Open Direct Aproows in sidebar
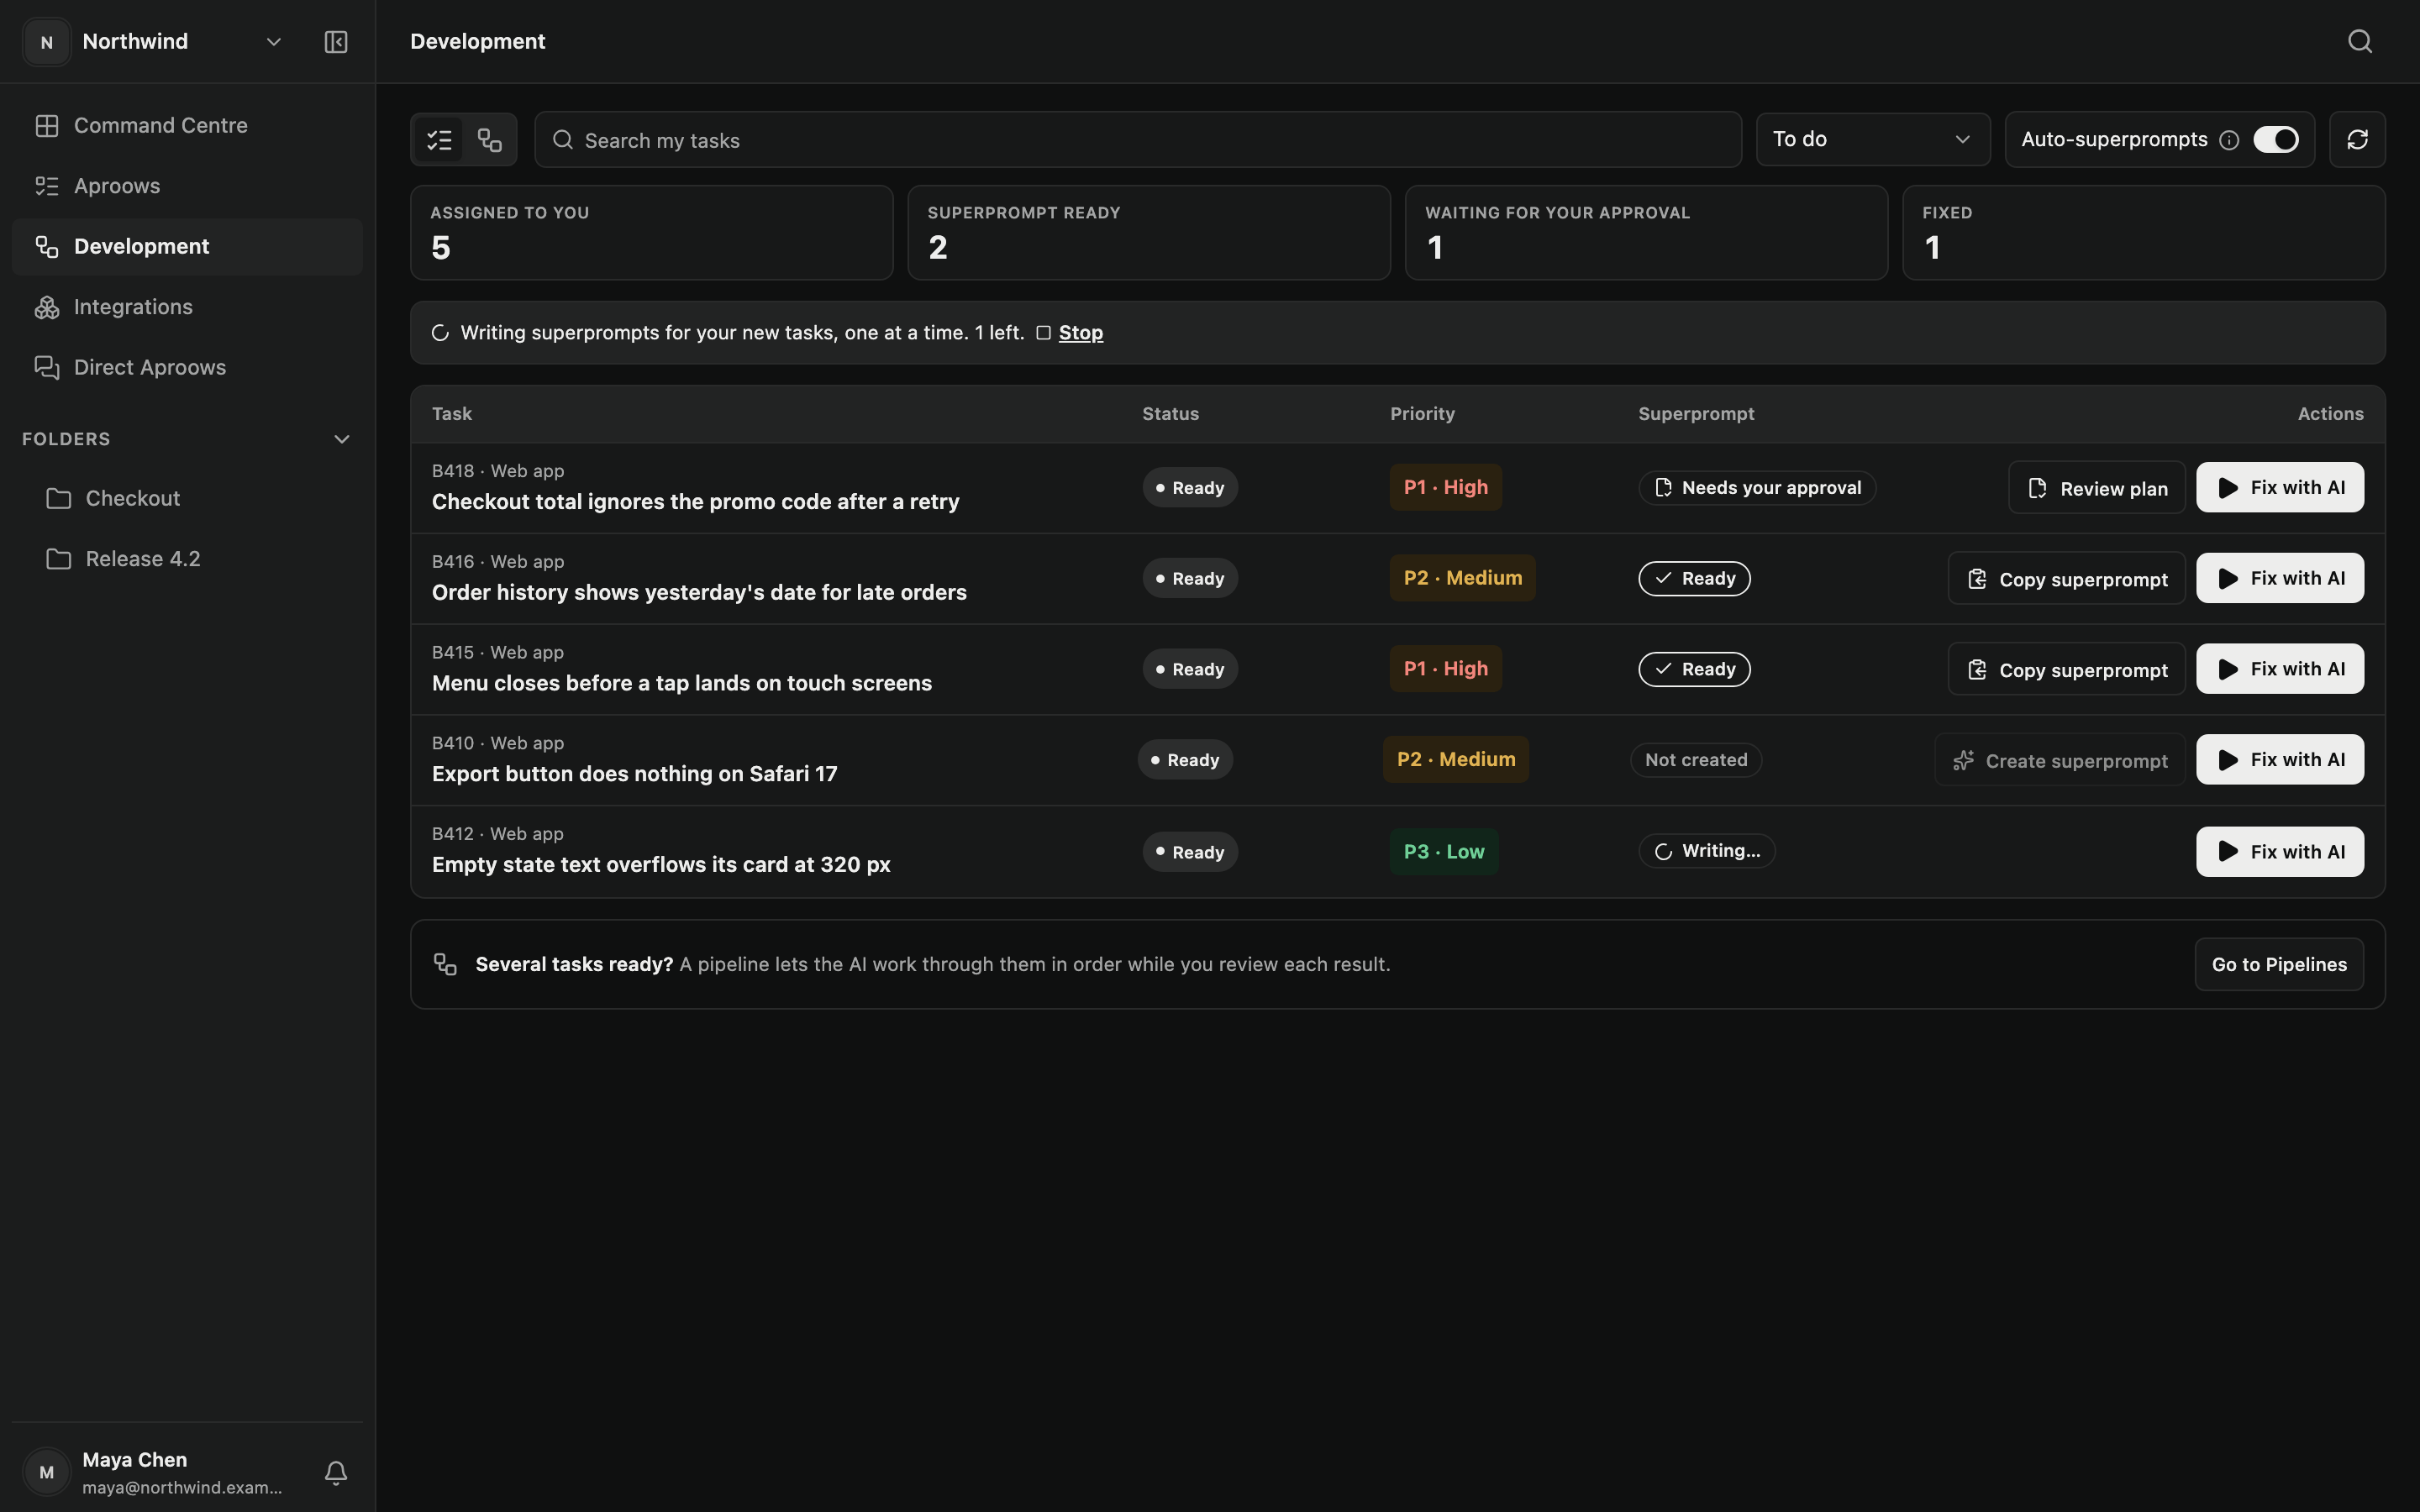Screen dimensions: 2420x1512 (x=187, y=368)
